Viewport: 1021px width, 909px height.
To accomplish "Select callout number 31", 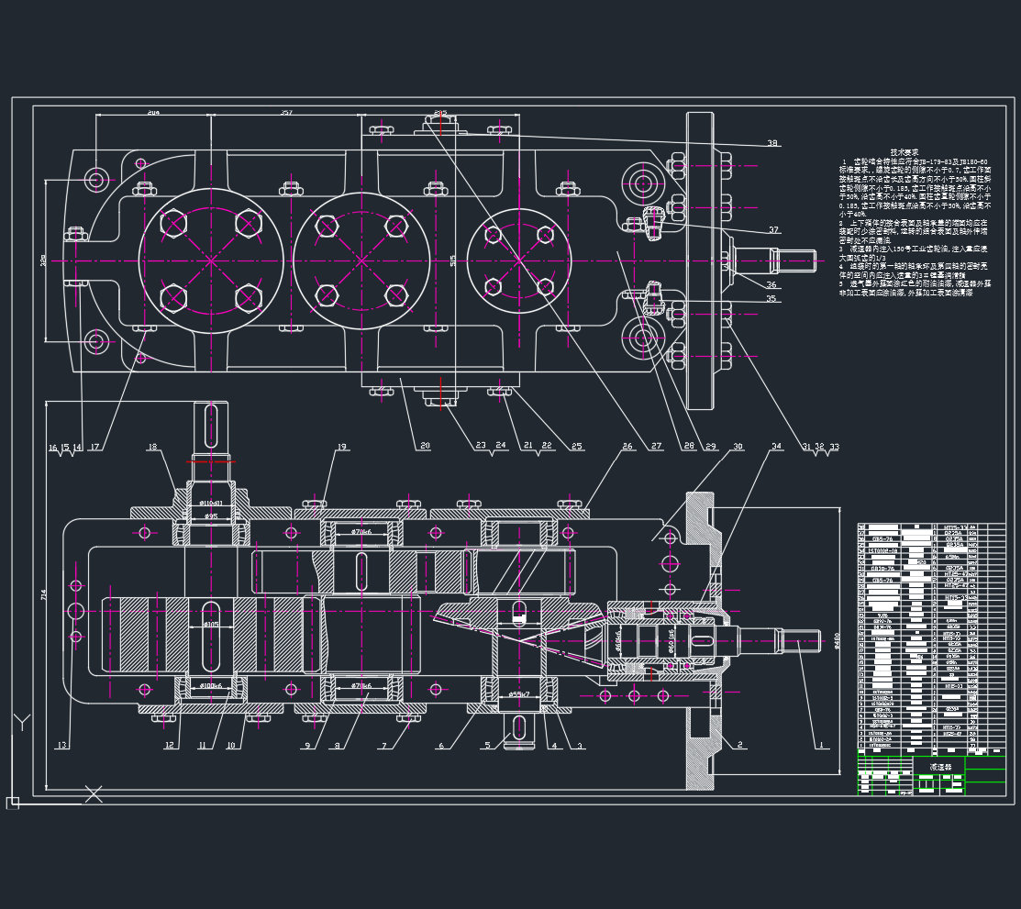I will coord(806,447).
